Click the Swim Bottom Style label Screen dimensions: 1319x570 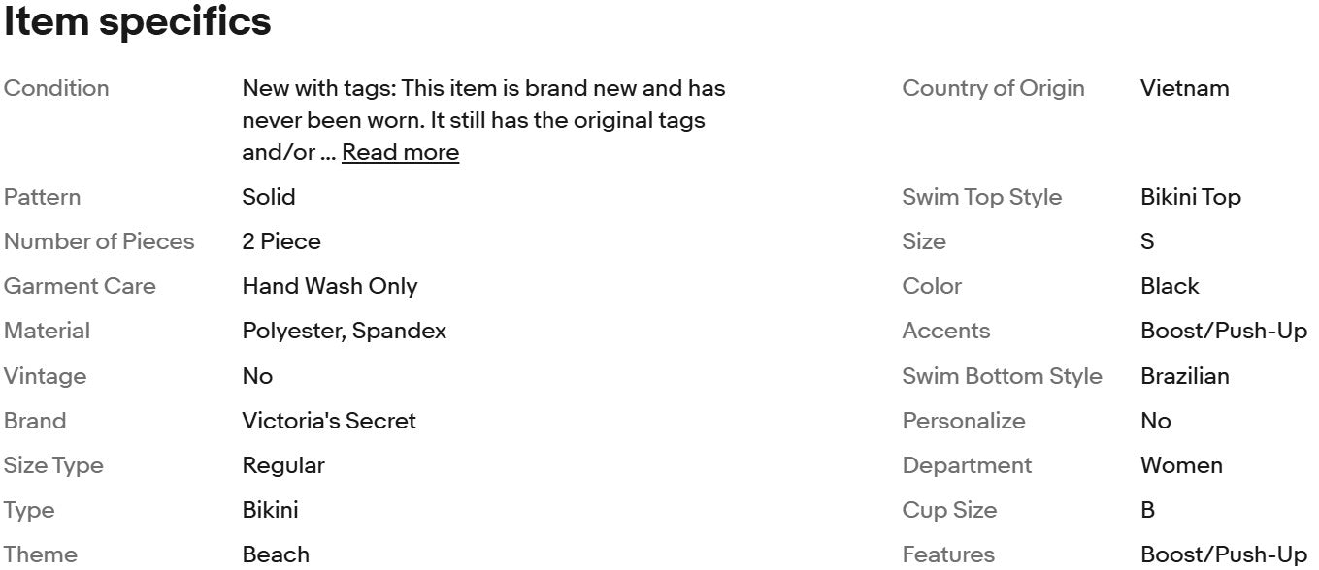pos(1002,376)
